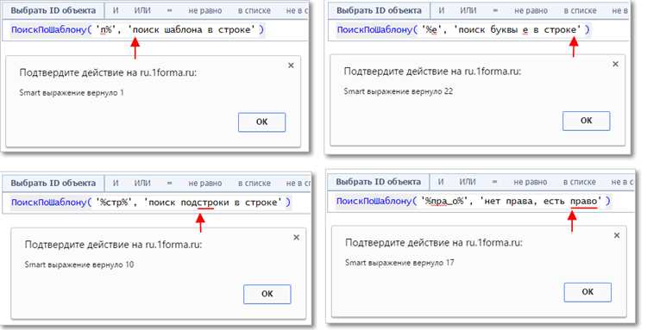Viewport: 647px width, 330px height.
Task: Insert 'И' operator above the '%пра_о%' expression
Action: tap(441, 182)
